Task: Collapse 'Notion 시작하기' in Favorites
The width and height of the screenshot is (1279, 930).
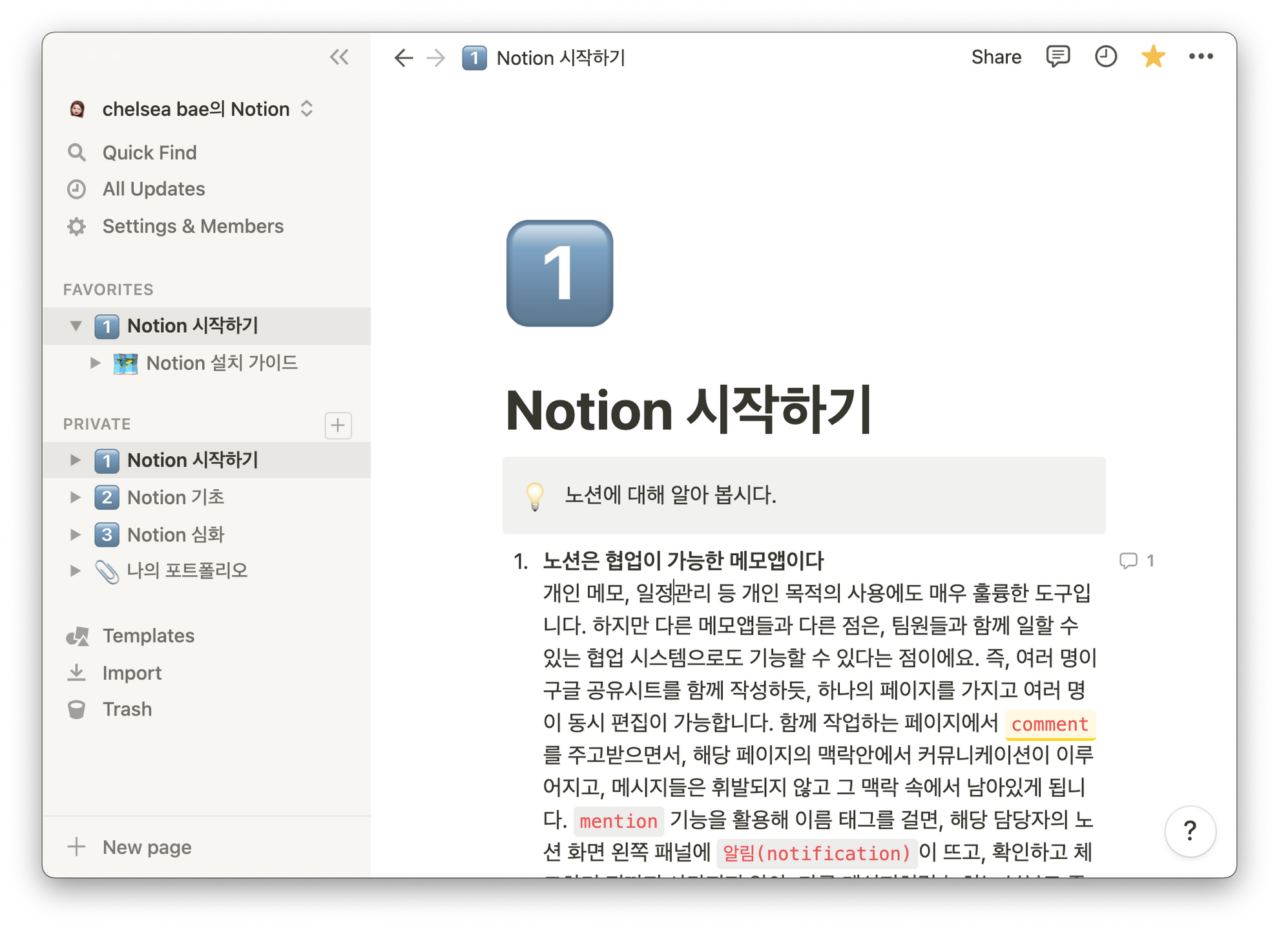Action: pos(76,326)
